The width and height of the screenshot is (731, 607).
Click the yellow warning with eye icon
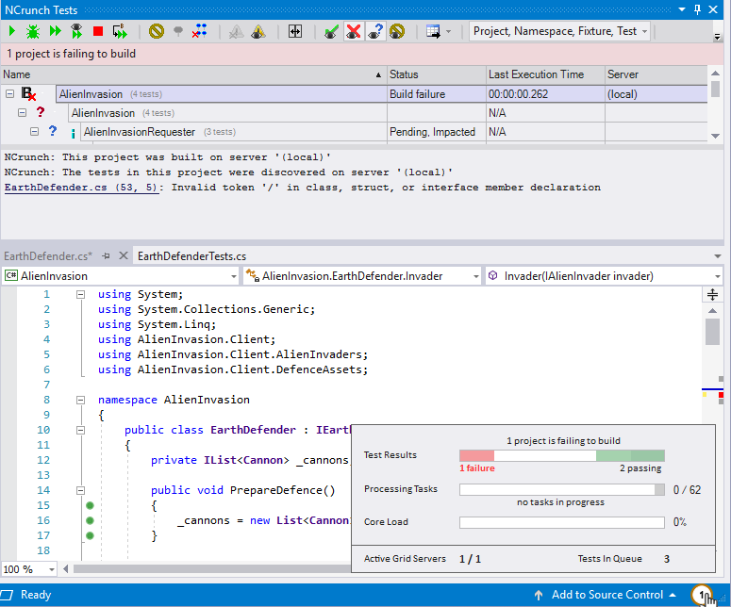tap(258, 31)
